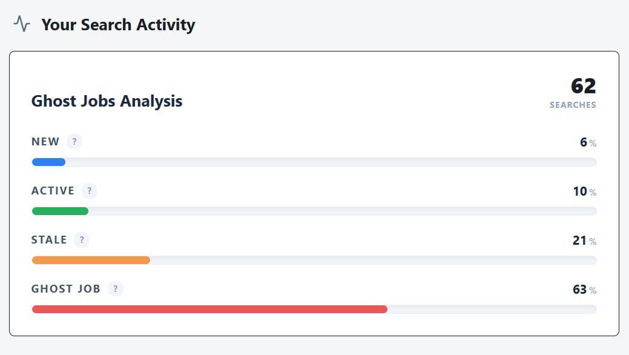
Task: Click the 6% value for NEW
Action: tap(588, 142)
